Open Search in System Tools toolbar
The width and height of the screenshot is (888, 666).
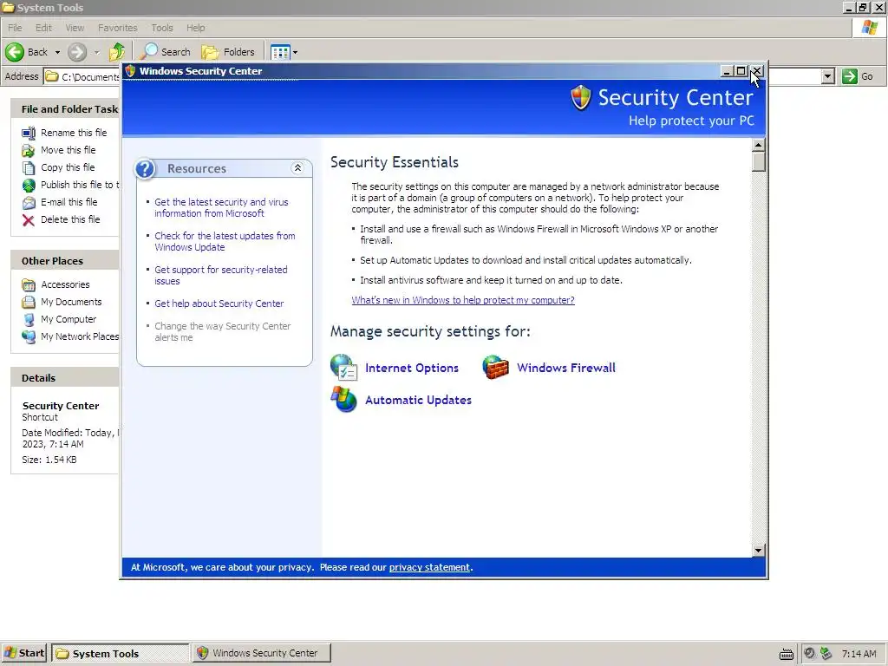(x=166, y=52)
